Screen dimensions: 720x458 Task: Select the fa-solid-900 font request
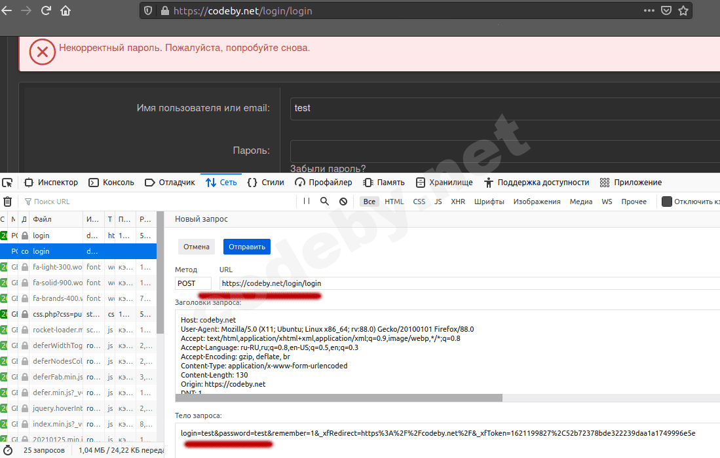click(78, 283)
